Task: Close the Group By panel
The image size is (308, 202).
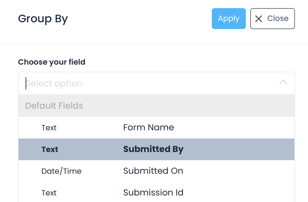Action: coord(272,18)
